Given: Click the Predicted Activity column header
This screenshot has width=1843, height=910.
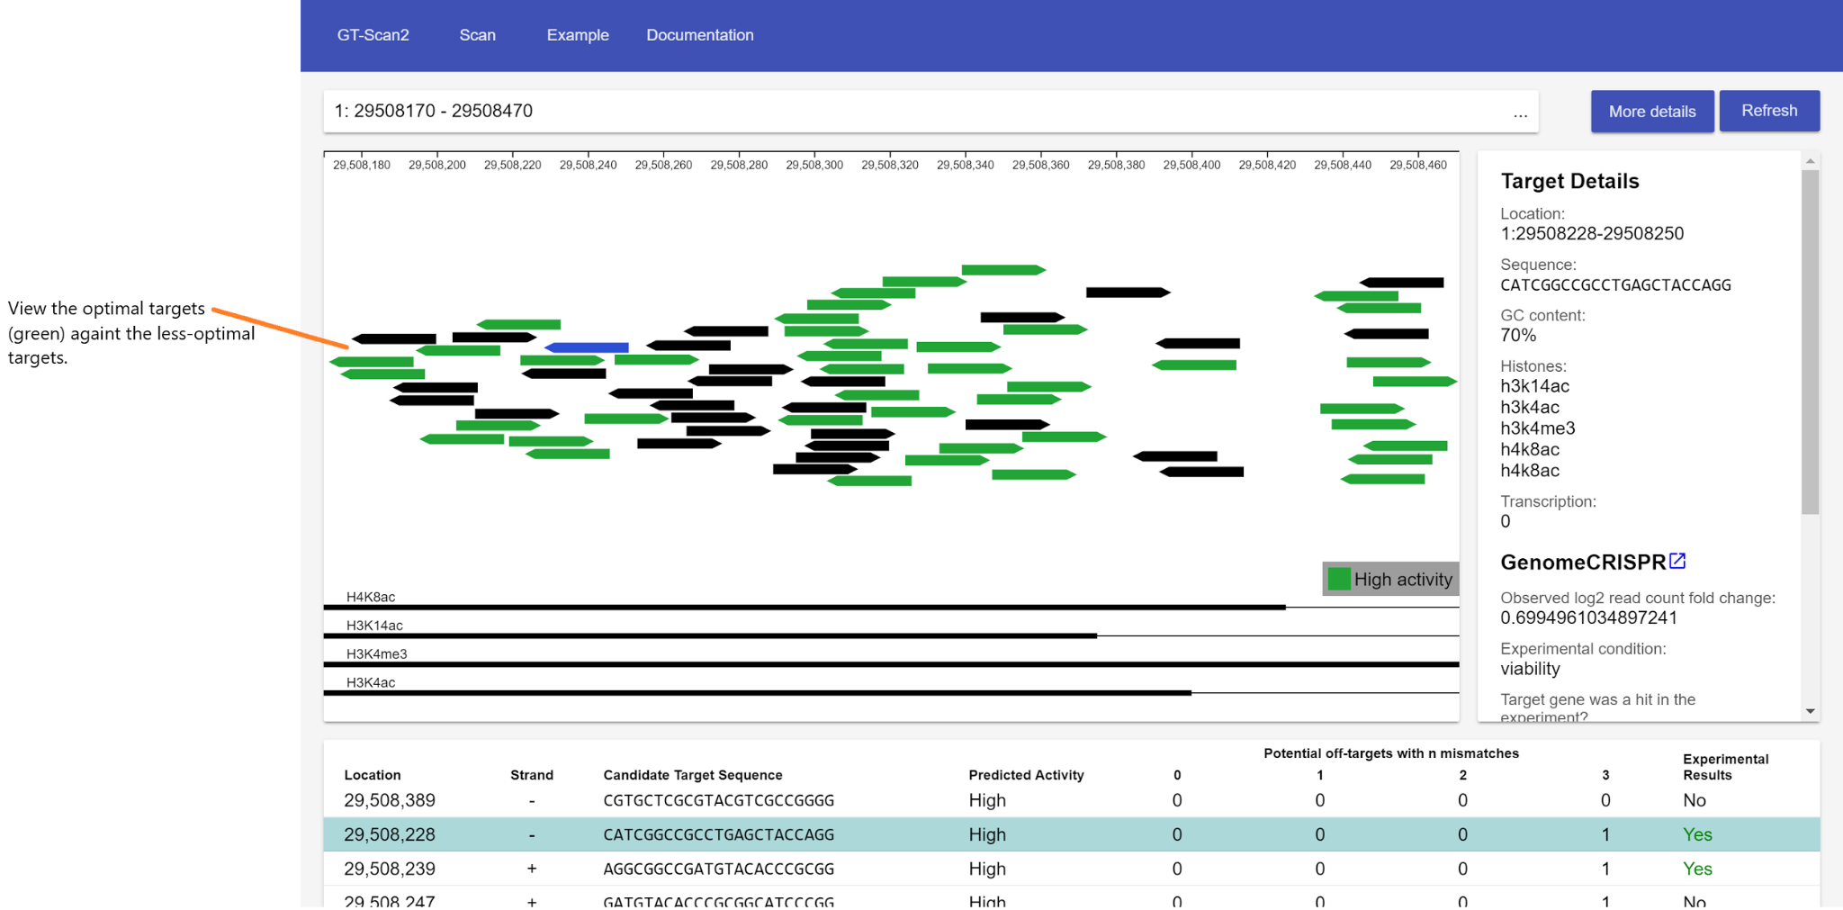Looking at the screenshot, I should coord(1026,775).
